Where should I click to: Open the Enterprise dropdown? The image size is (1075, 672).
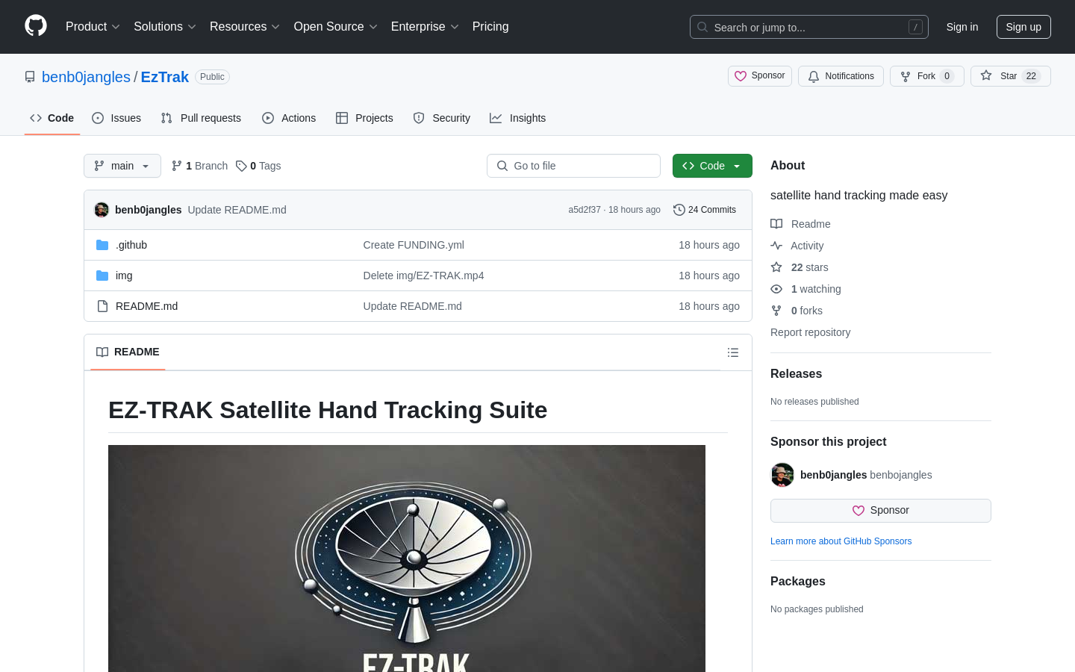click(x=425, y=27)
